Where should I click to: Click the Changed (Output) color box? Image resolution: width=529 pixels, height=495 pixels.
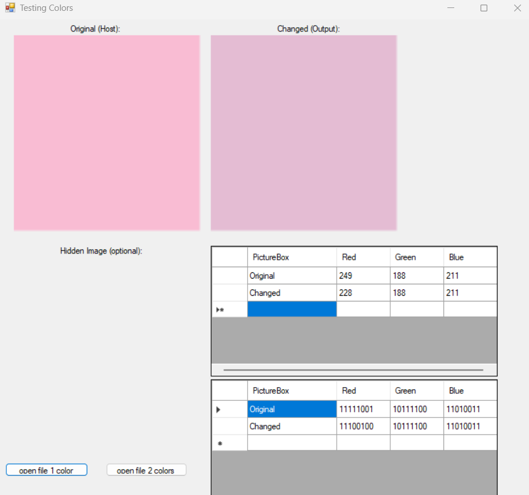click(x=304, y=132)
